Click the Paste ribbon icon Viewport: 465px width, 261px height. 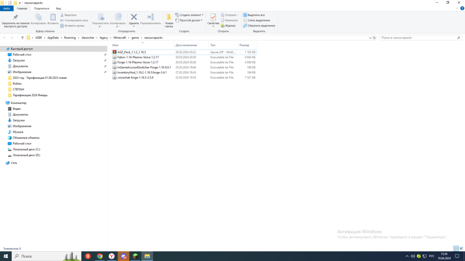(53, 17)
